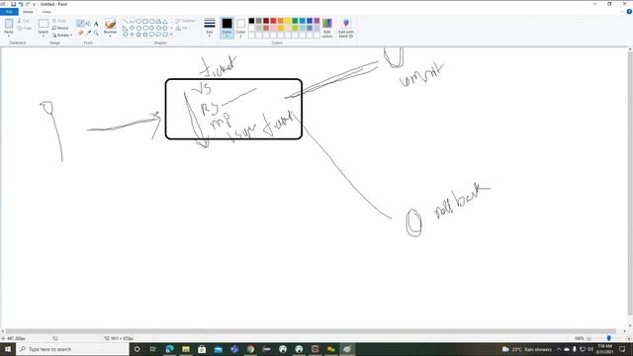Click the Paste clipboard icon
Screen dimensions: 633x356
tap(9, 24)
